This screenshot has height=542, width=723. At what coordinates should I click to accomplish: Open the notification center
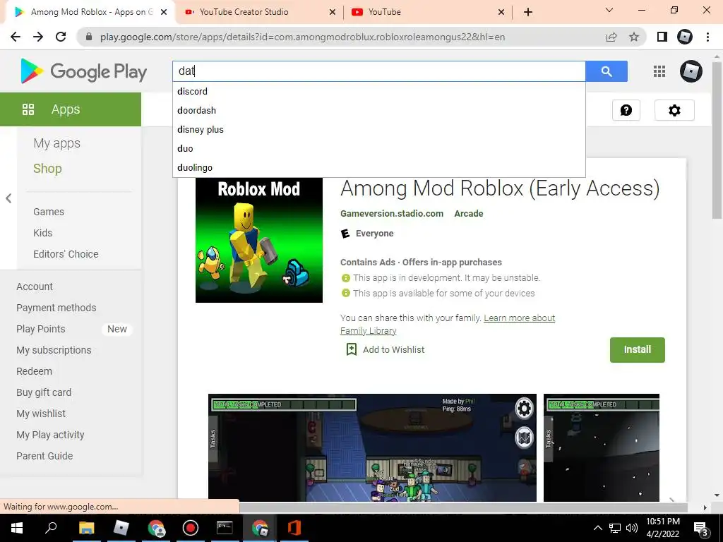point(701,529)
